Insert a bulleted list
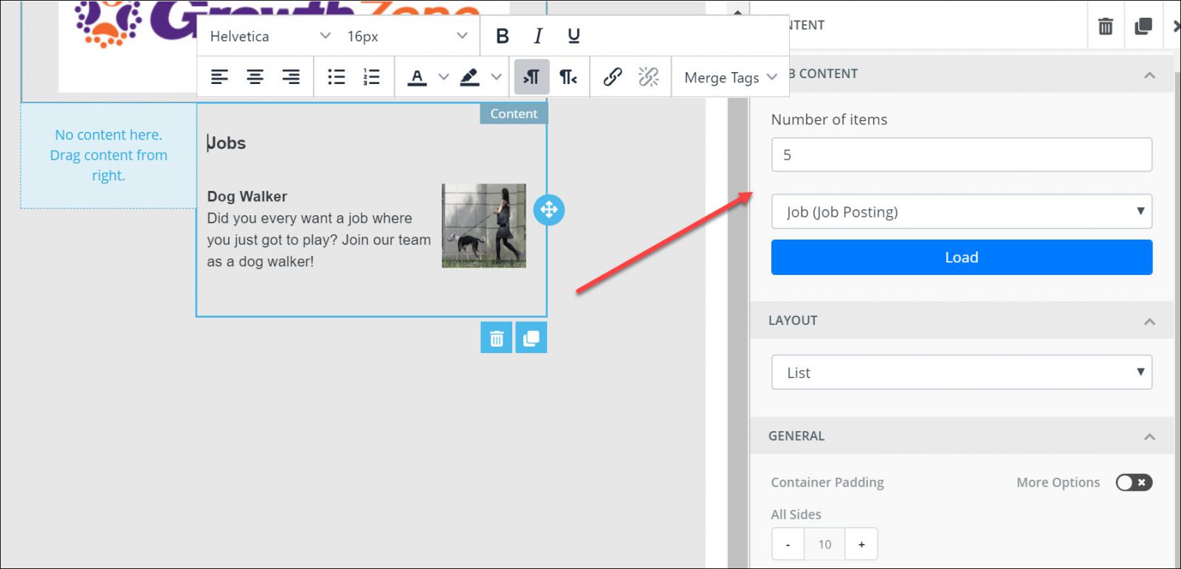This screenshot has height=569, width=1181. click(x=337, y=77)
